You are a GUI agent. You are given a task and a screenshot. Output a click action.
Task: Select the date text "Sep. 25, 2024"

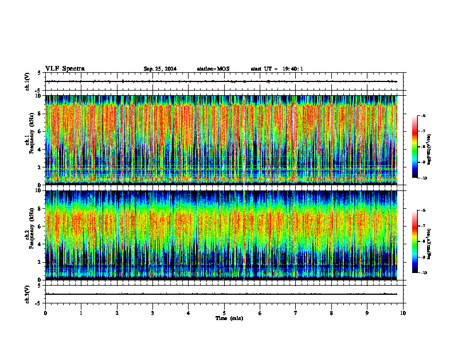coord(160,69)
